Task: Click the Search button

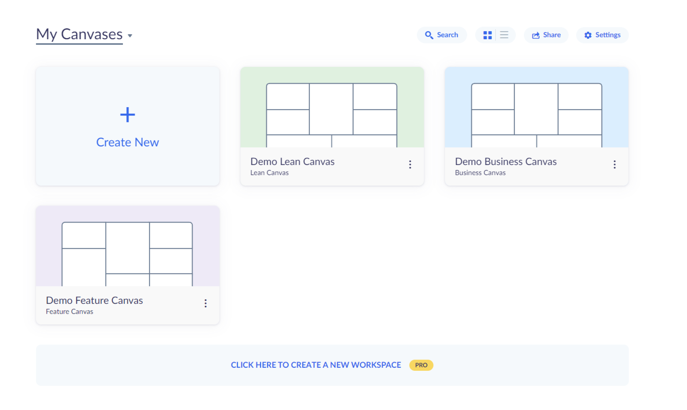Action: (441, 35)
